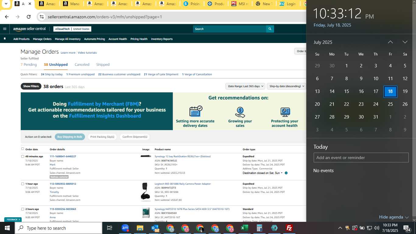Click the Print Packing Slip(s) button

point(102,137)
